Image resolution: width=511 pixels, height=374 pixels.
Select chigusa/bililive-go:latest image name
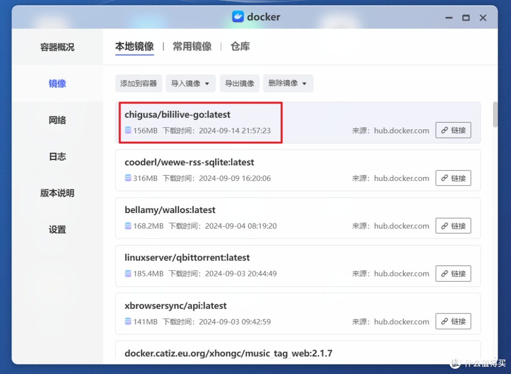coord(177,115)
